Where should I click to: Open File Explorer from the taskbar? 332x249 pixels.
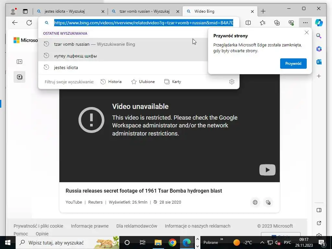point(158,243)
